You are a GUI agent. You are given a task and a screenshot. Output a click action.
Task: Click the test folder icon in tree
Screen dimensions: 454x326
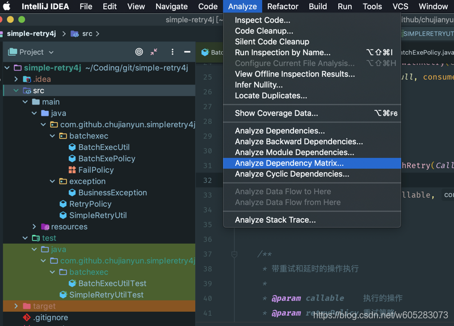coord(36,238)
